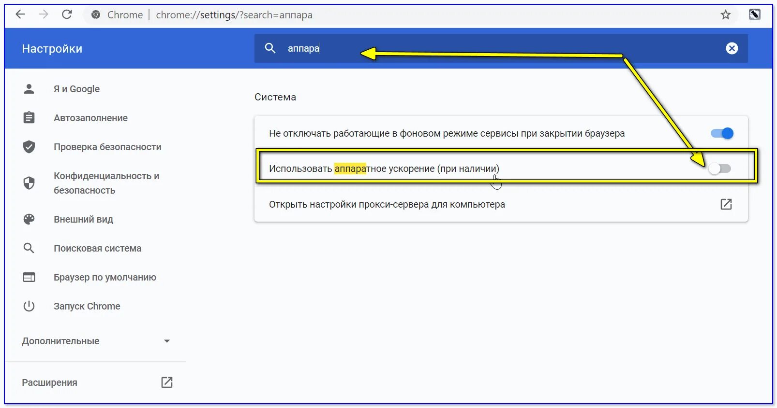The height and width of the screenshot is (408, 777).
Task: Go forward with the browser forward arrow
Action: 44,14
